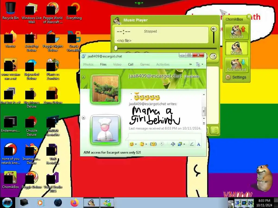This screenshot has height=208, width=278.
Task: Click the Music button in ChomikBox
Action: pyautogui.click(x=236, y=48)
